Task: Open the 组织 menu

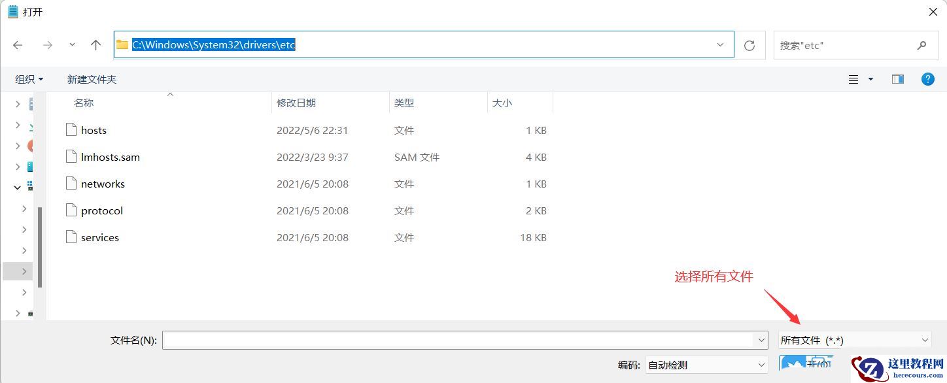Action: tap(29, 78)
